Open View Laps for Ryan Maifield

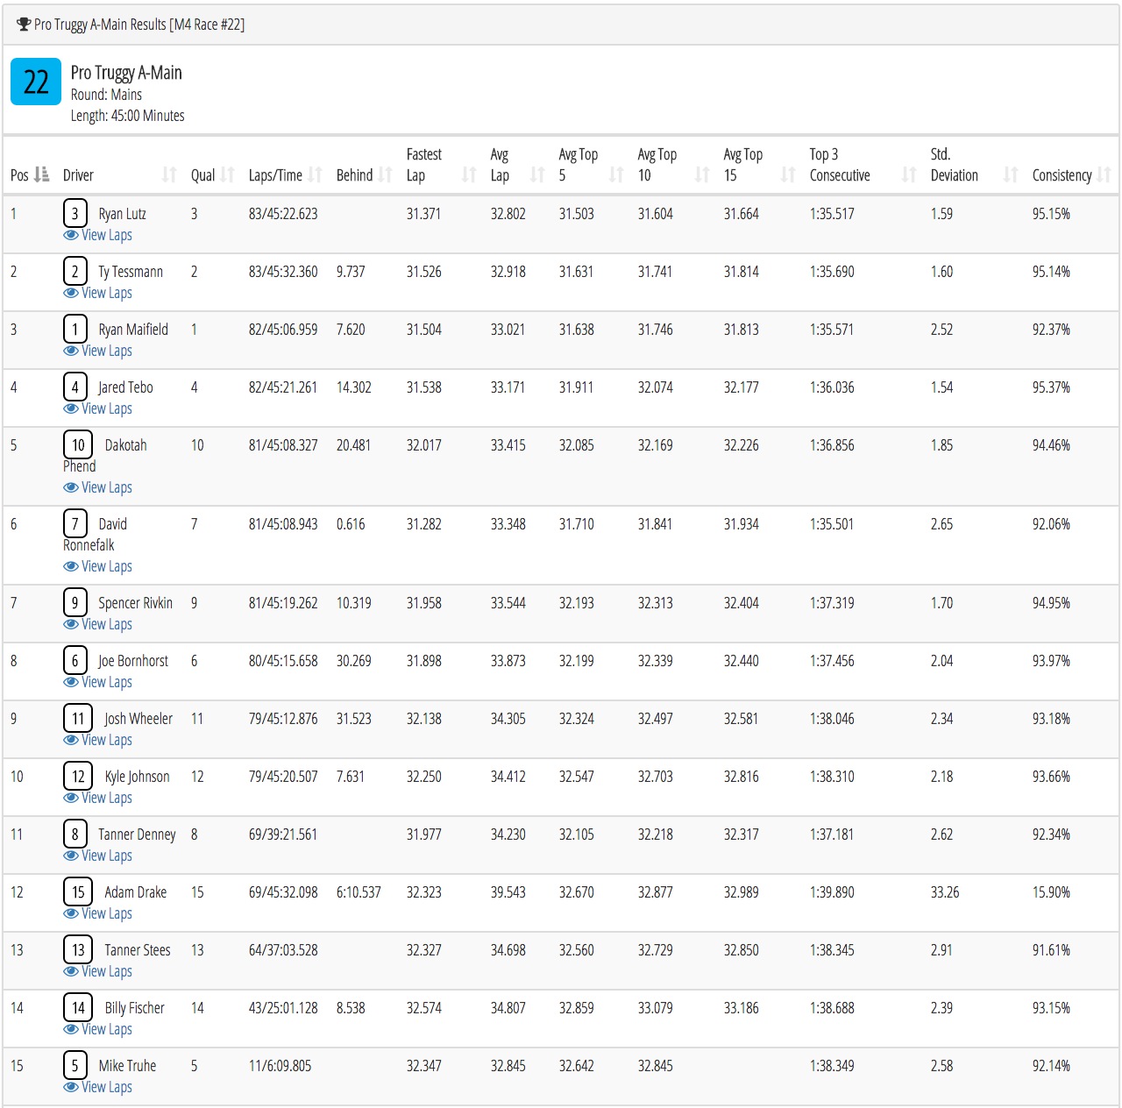pos(98,351)
